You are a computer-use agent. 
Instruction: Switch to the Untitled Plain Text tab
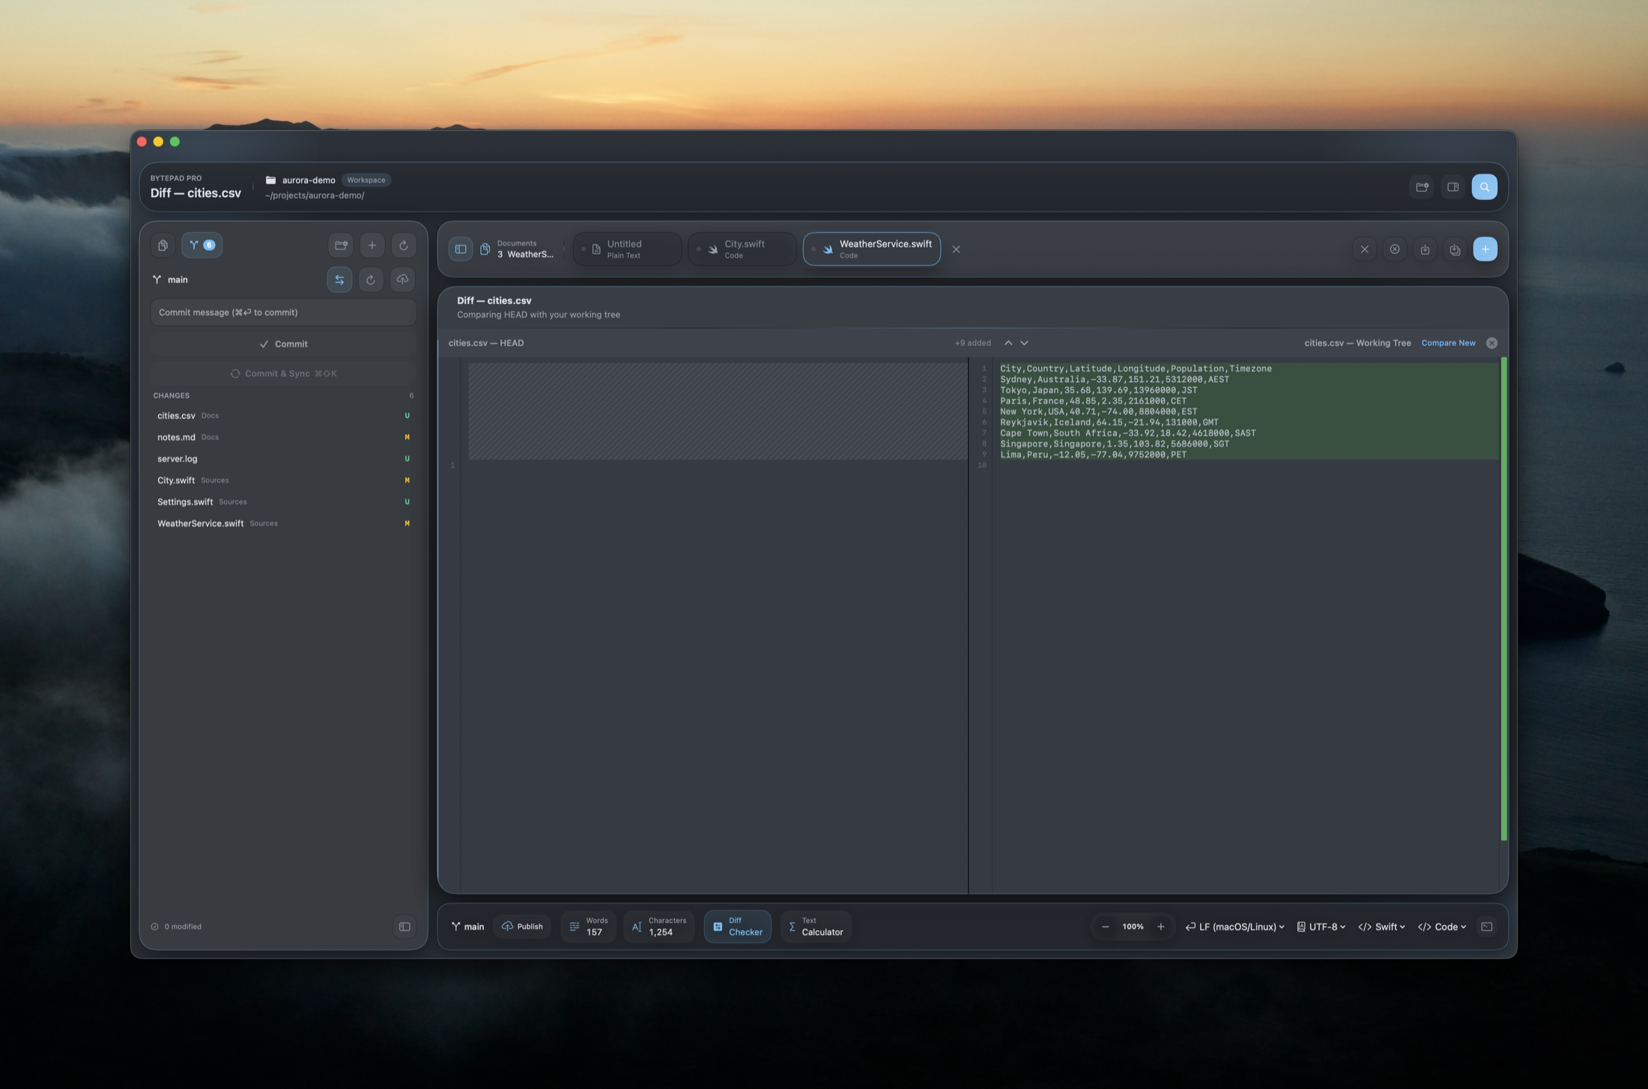point(627,249)
